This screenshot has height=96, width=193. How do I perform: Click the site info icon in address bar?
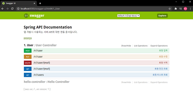pyautogui.click(x=18, y=9)
